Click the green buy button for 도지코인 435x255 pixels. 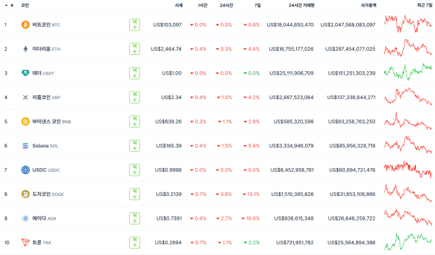[135, 194]
